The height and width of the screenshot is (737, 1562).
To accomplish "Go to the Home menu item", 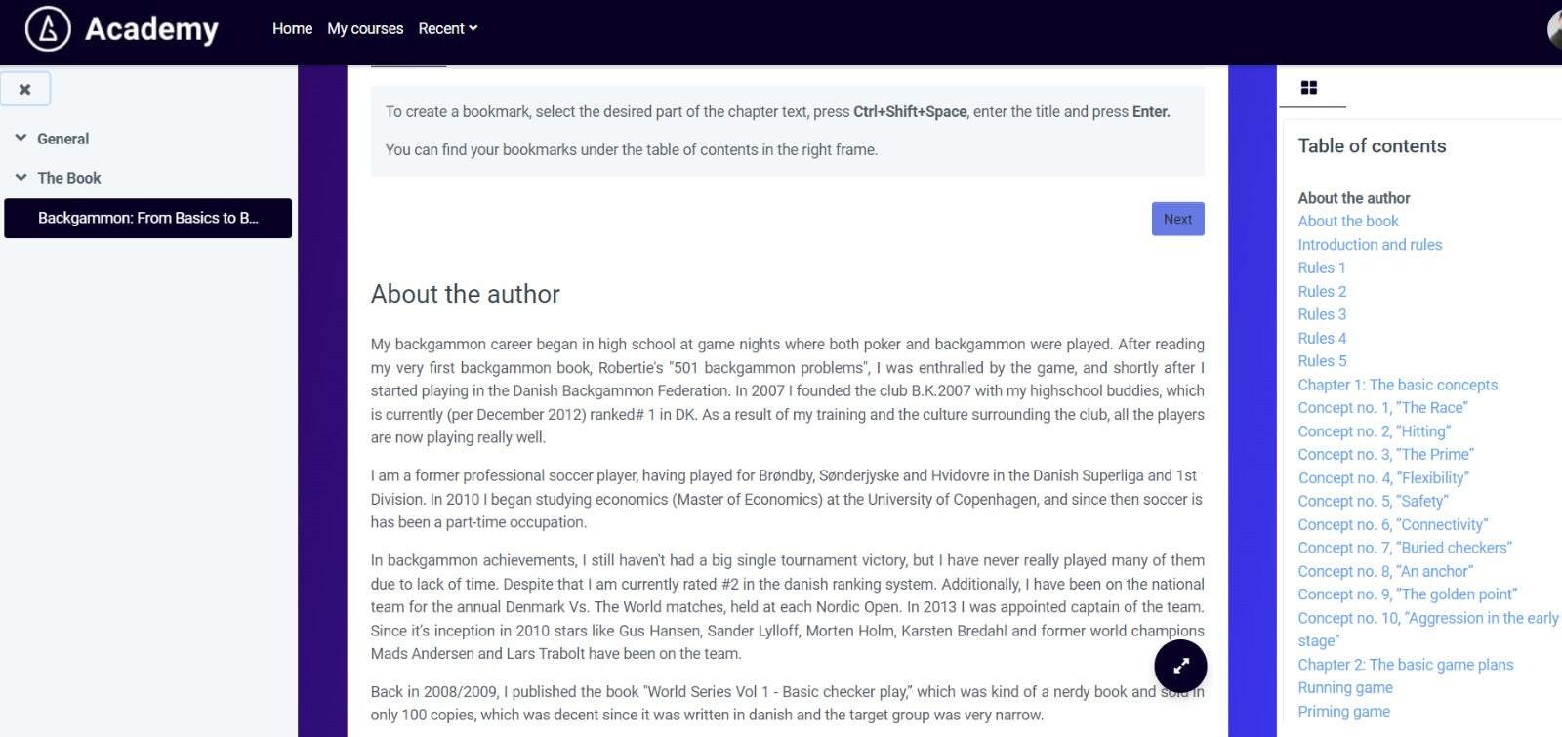I will tap(292, 29).
